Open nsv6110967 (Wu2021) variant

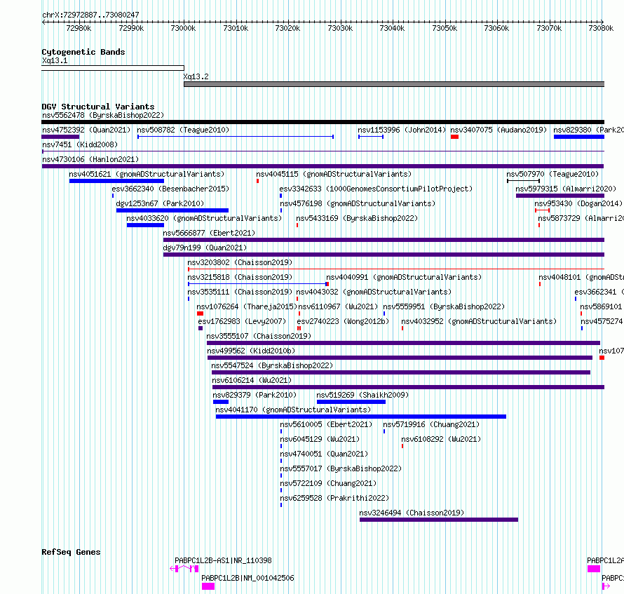(x=338, y=307)
